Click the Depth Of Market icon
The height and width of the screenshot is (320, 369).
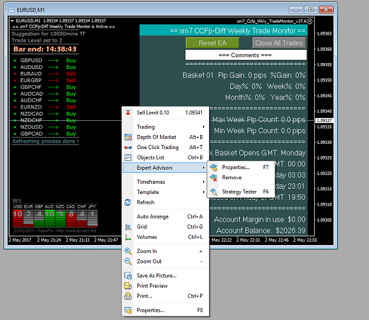[x=128, y=137]
